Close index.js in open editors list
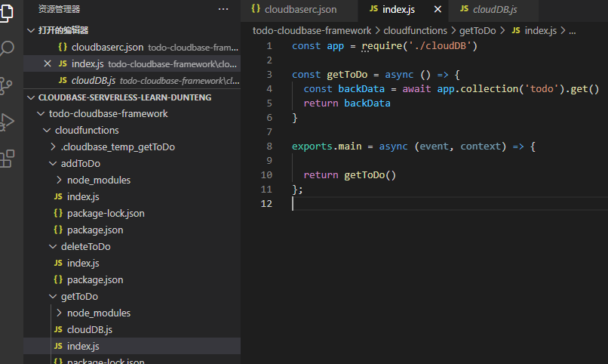 click(x=48, y=63)
